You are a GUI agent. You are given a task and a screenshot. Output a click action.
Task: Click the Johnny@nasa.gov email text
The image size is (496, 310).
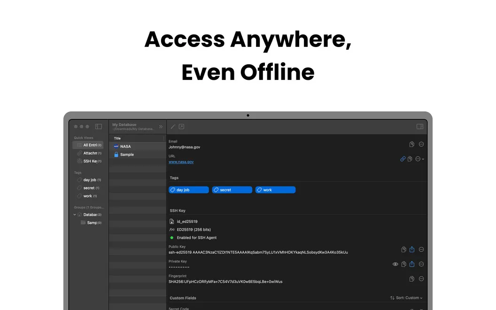184,147
